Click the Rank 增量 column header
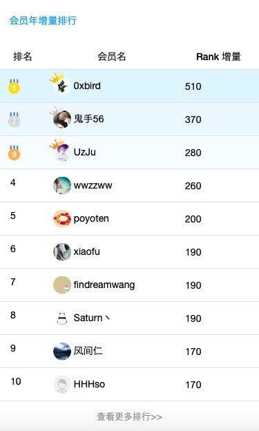 pyautogui.click(x=218, y=57)
